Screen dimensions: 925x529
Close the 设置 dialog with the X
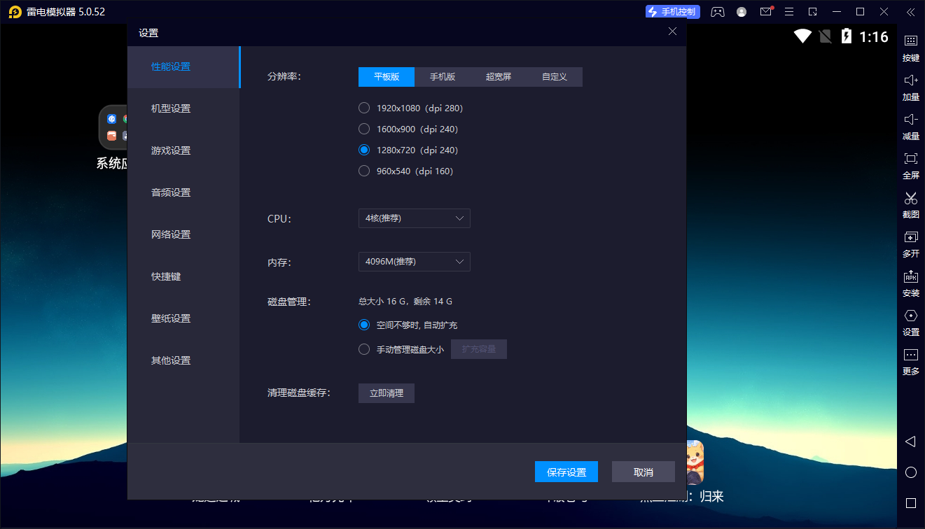click(x=672, y=31)
